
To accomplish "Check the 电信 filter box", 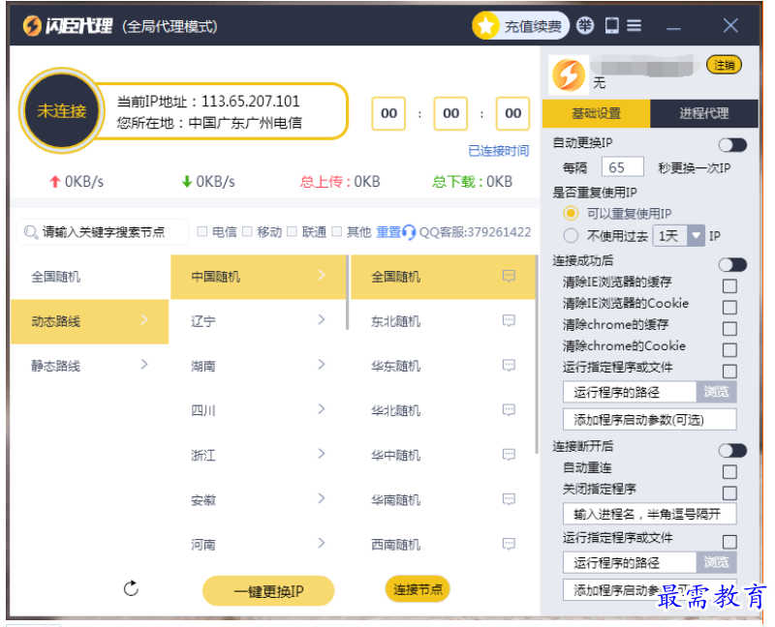I will point(201,231).
